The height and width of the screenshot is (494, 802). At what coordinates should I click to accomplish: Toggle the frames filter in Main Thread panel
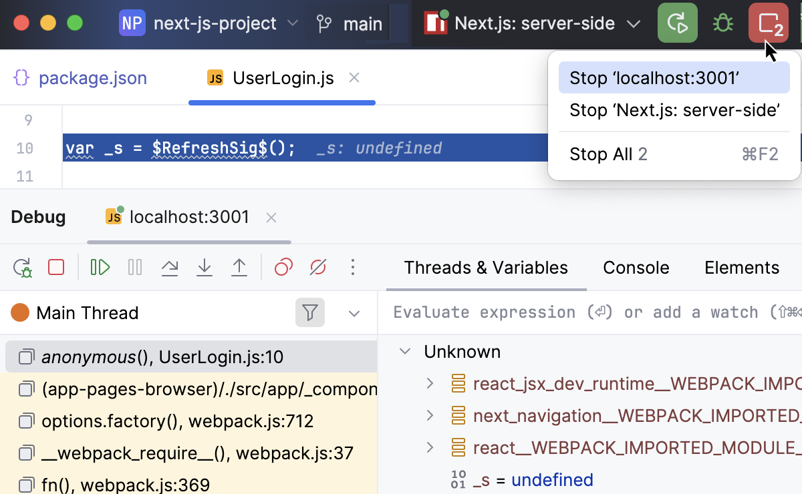coord(309,312)
